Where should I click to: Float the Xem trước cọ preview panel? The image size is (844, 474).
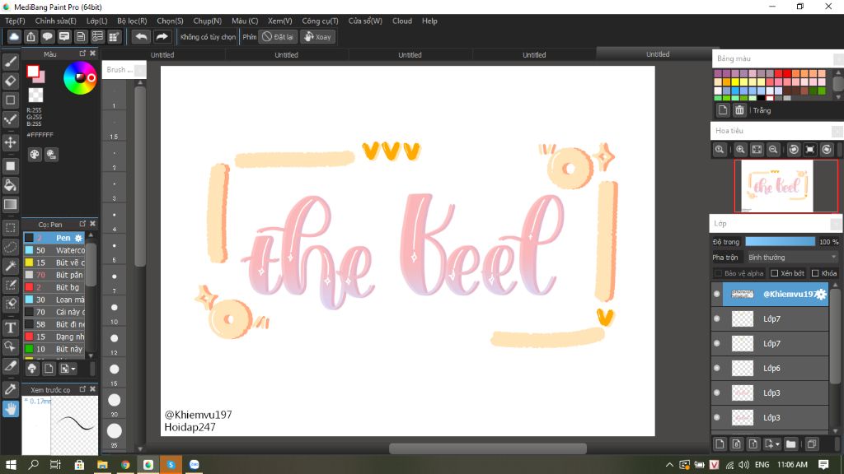82,388
